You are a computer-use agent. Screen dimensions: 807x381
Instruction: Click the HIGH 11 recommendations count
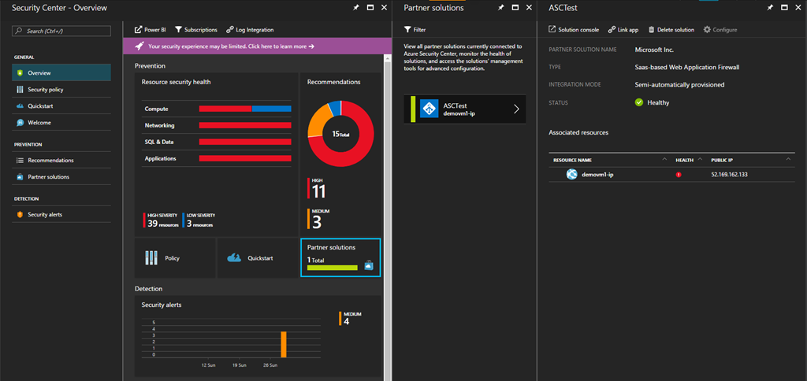[317, 188]
